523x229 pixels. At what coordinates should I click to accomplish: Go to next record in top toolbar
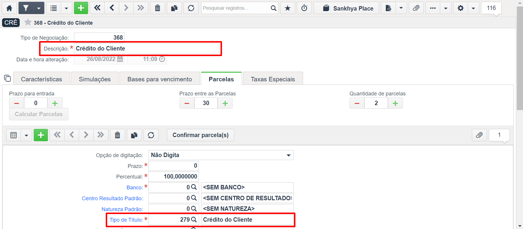[x=126, y=8]
